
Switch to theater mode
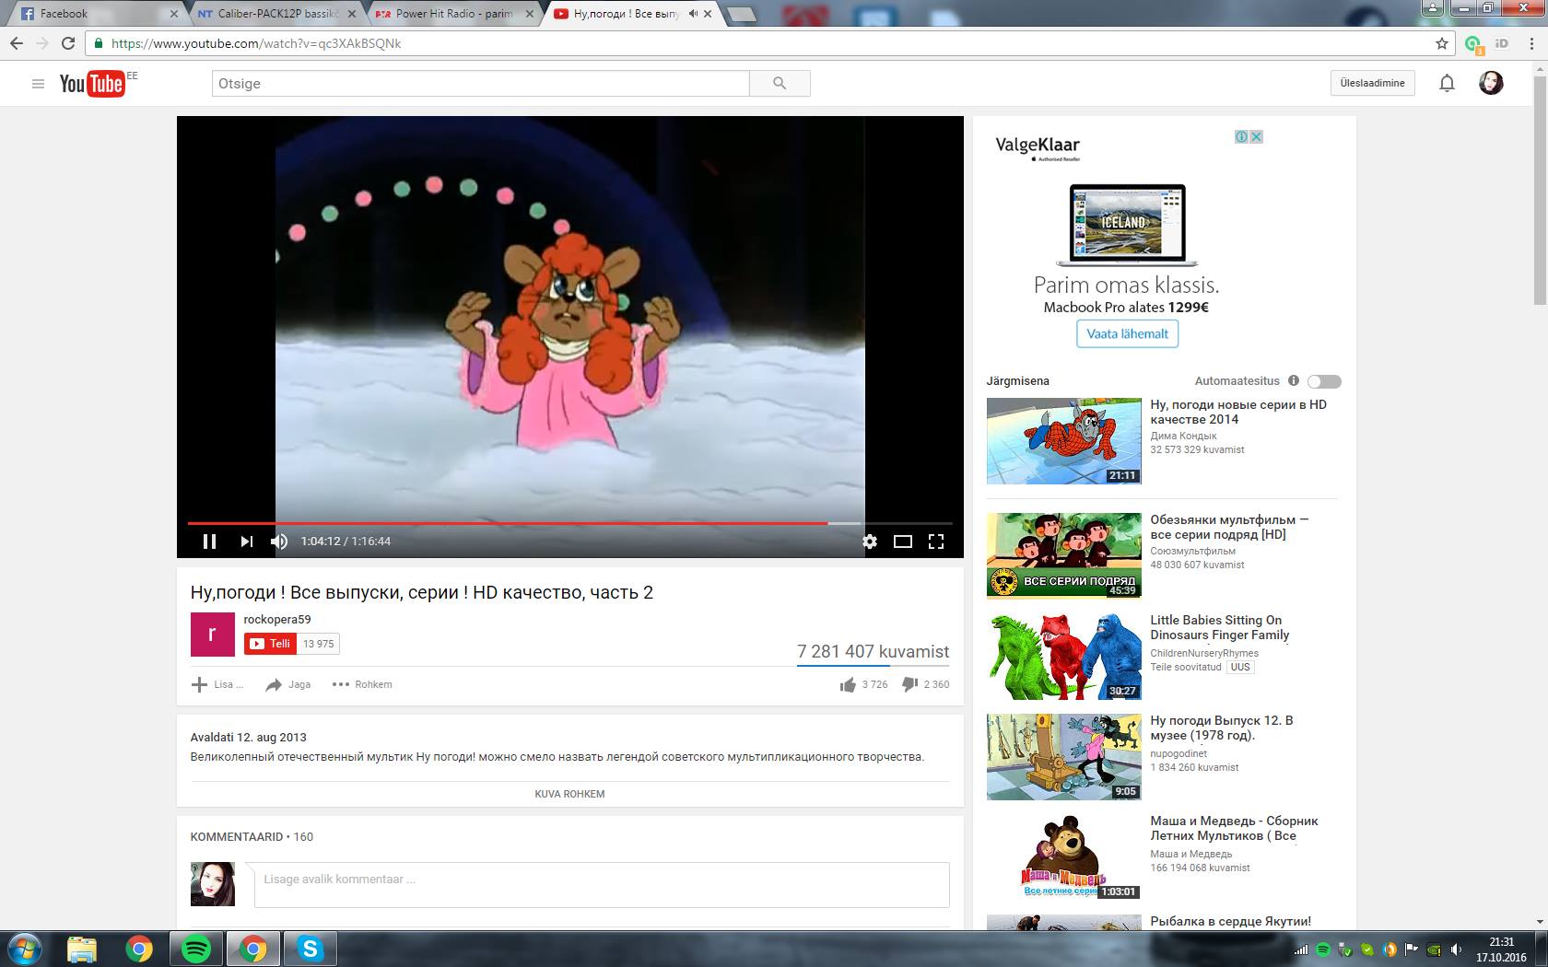tap(903, 542)
